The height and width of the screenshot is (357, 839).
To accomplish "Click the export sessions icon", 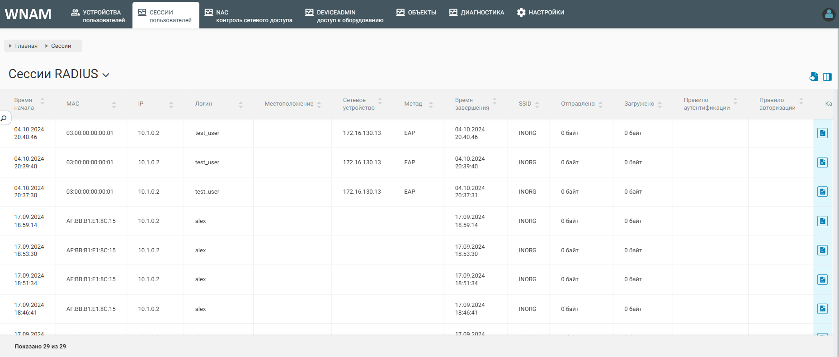I will click(814, 77).
